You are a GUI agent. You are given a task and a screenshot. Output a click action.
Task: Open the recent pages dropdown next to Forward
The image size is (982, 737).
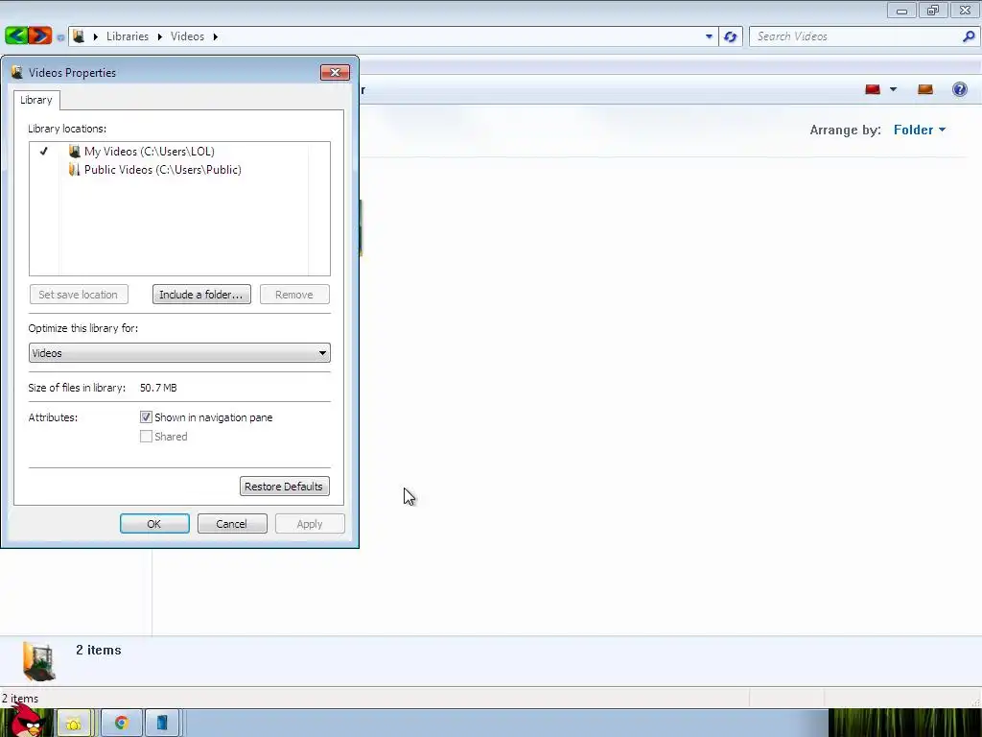tap(60, 37)
